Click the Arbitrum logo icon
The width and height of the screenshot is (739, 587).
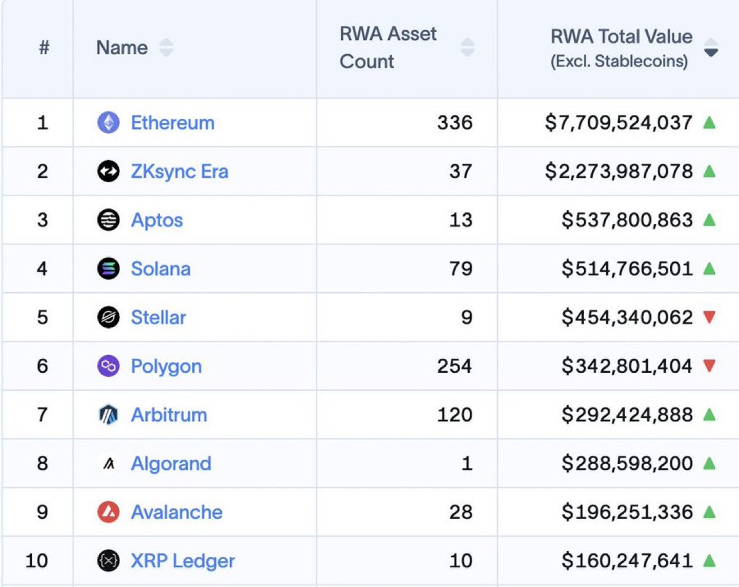pos(108,415)
